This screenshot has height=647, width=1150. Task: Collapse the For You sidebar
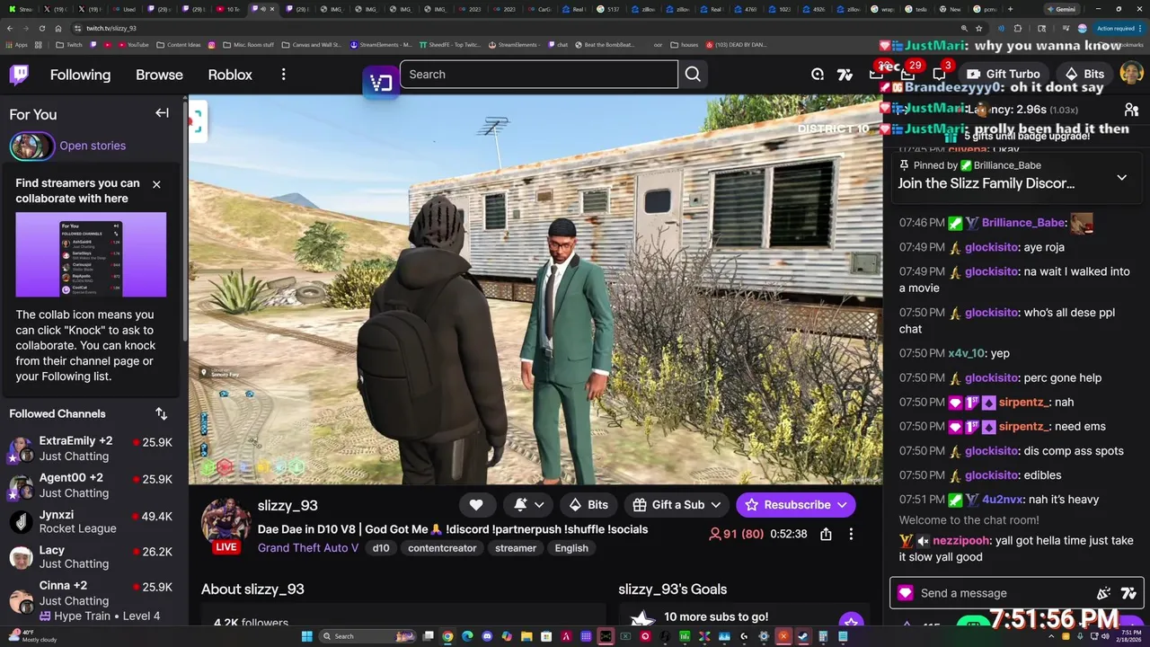click(x=162, y=113)
